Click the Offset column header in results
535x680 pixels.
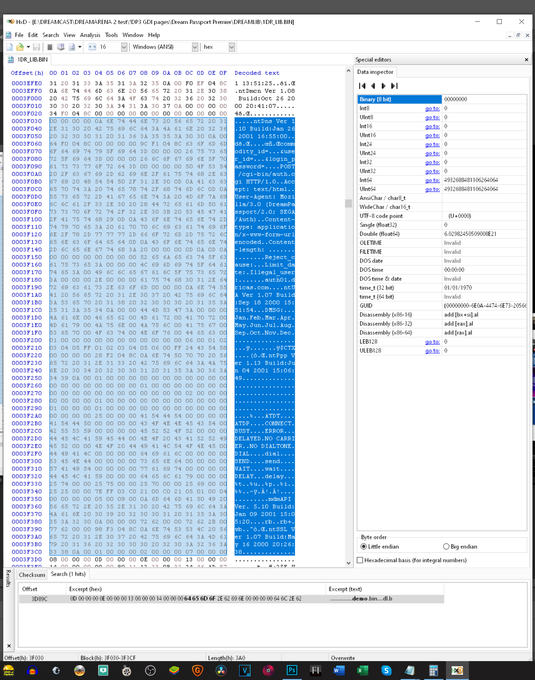point(42,589)
